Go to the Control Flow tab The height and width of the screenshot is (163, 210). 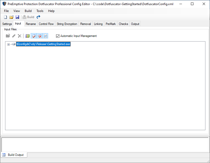point(46,24)
